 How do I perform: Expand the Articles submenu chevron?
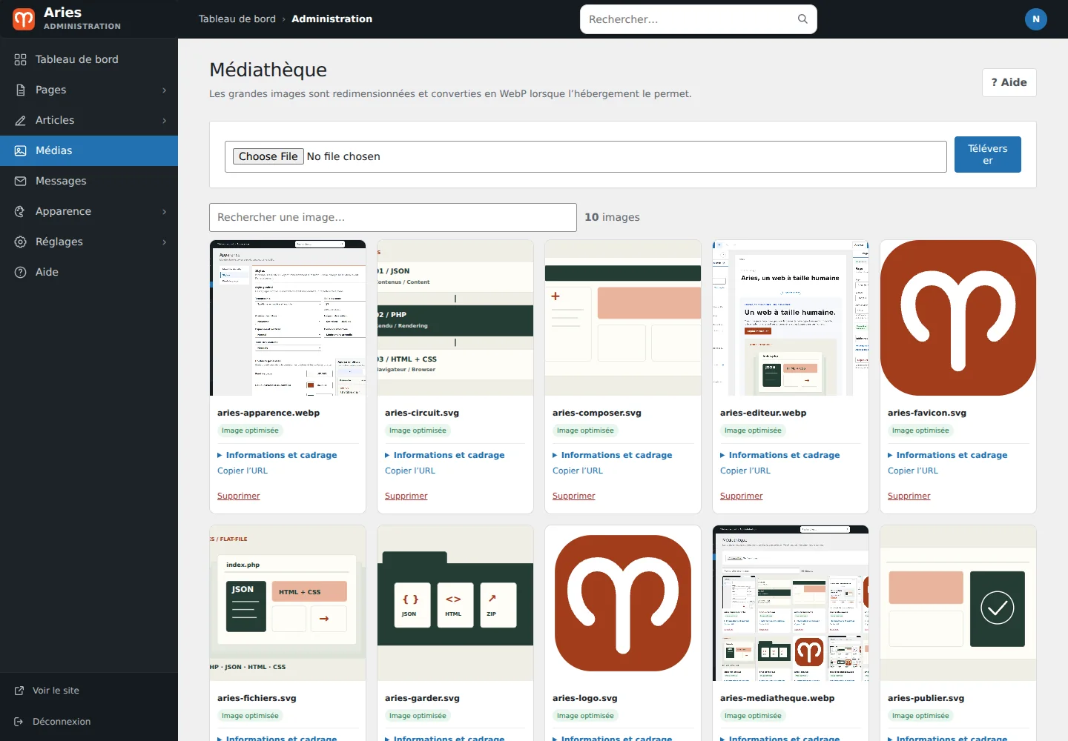pos(165,121)
